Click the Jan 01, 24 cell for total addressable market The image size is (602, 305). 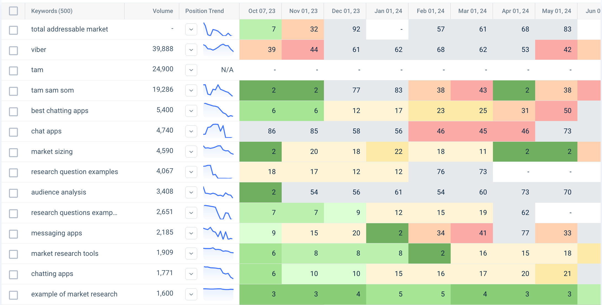(388, 30)
